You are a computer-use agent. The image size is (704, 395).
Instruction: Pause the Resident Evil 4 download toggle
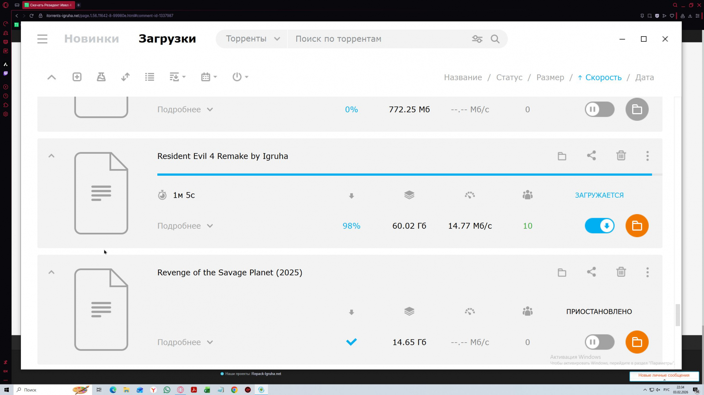(599, 226)
